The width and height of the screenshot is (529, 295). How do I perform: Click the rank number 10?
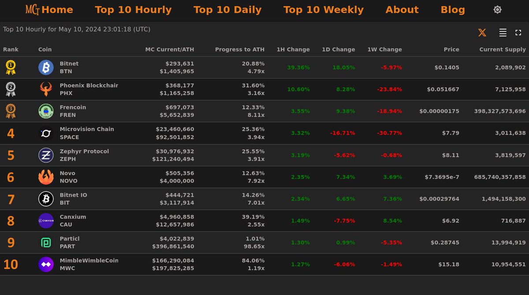[11, 265]
